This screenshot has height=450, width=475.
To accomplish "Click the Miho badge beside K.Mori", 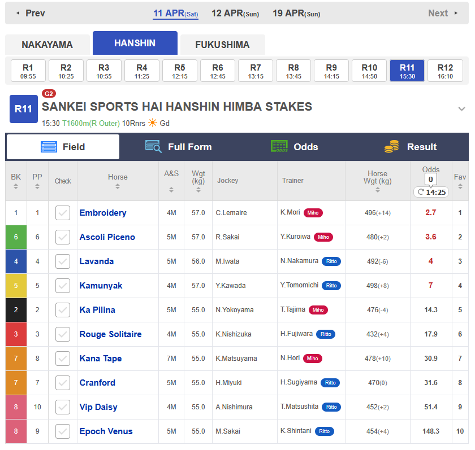I will click(x=313, y=213).
